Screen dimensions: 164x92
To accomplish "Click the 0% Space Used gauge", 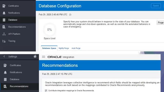I will coord(49,30).
